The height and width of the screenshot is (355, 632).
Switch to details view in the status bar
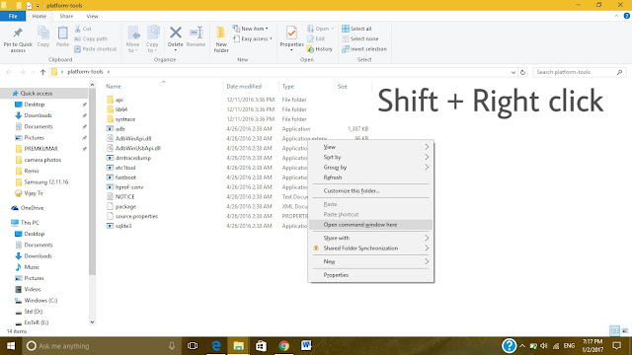pos(614,331)
